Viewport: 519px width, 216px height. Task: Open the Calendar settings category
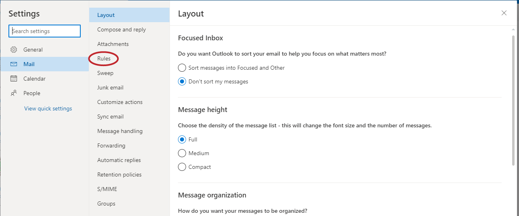click(44, 79)
